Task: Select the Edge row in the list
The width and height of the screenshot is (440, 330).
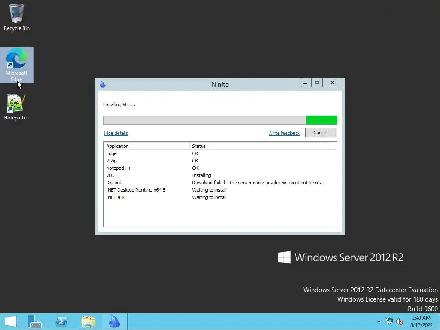Action: click(x=220, y=153)
